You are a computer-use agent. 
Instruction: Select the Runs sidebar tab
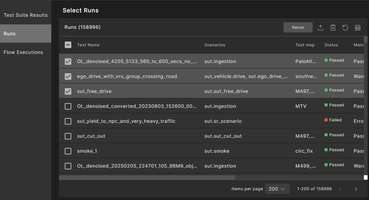click(25, 34)
